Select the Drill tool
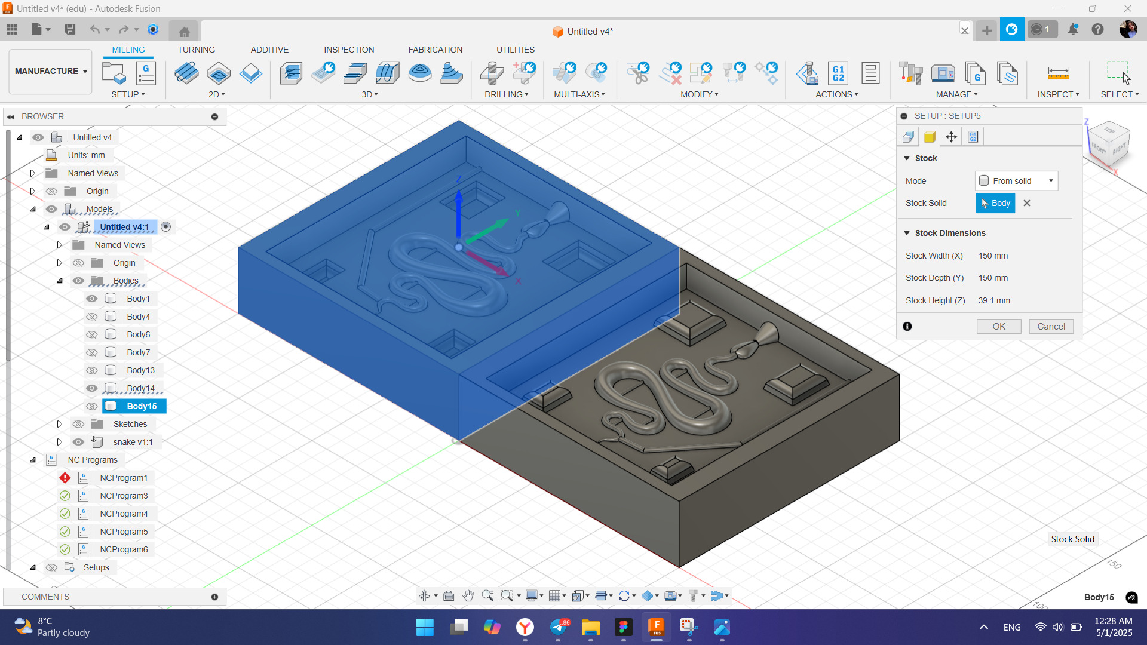The width and height of the screenshot is (1147, 645). click(492, 73)
